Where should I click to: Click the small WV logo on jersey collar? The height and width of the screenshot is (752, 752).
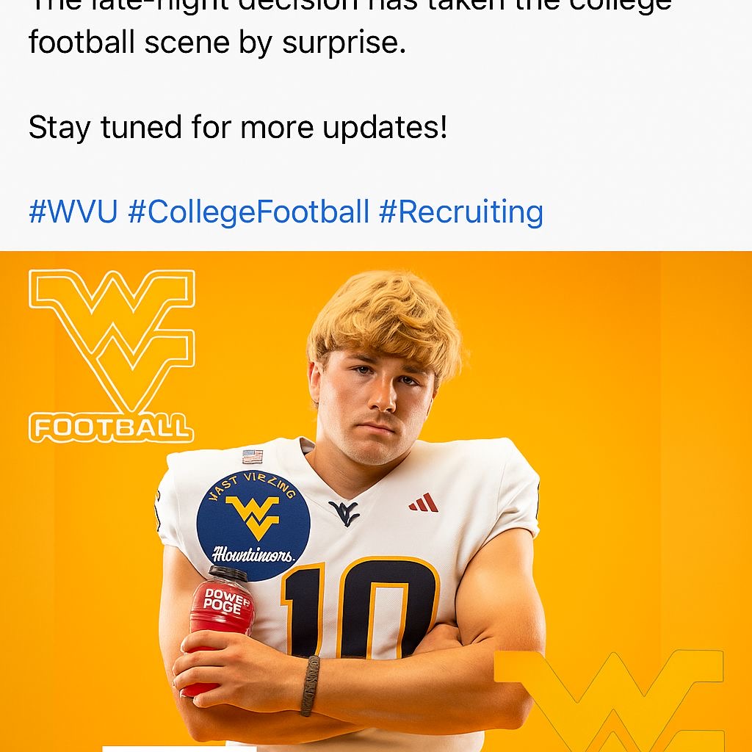tap(344, 512)
